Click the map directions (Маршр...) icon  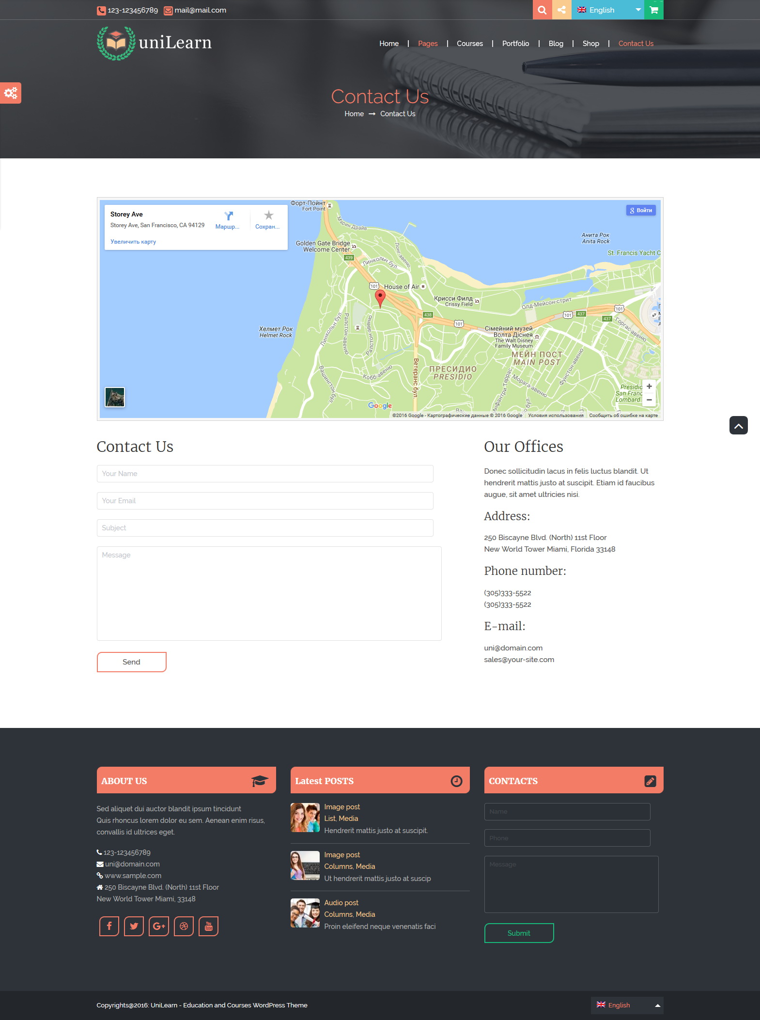click(228, 216)
